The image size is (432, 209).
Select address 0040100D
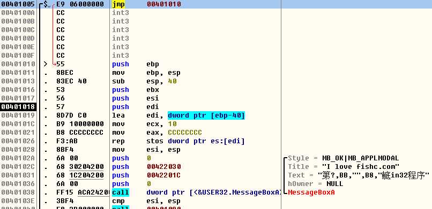(18, 38)
